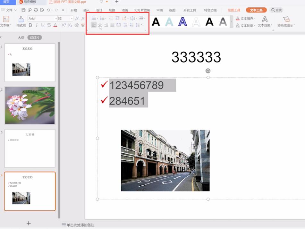
Task: Switch to the 开始 (Home) ribbon tab
Action: (74, 10)
